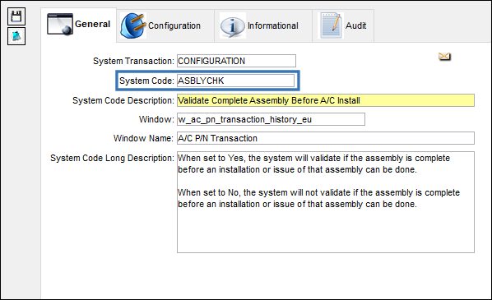Click the Window field w_ac_pn_transaction_history_eu
Screen dimensions: 492x300
click(x=271, y=119)
